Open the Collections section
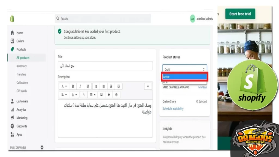Viewport: 279px width, 157px height. pyautogui.click(x=22, y=83)
